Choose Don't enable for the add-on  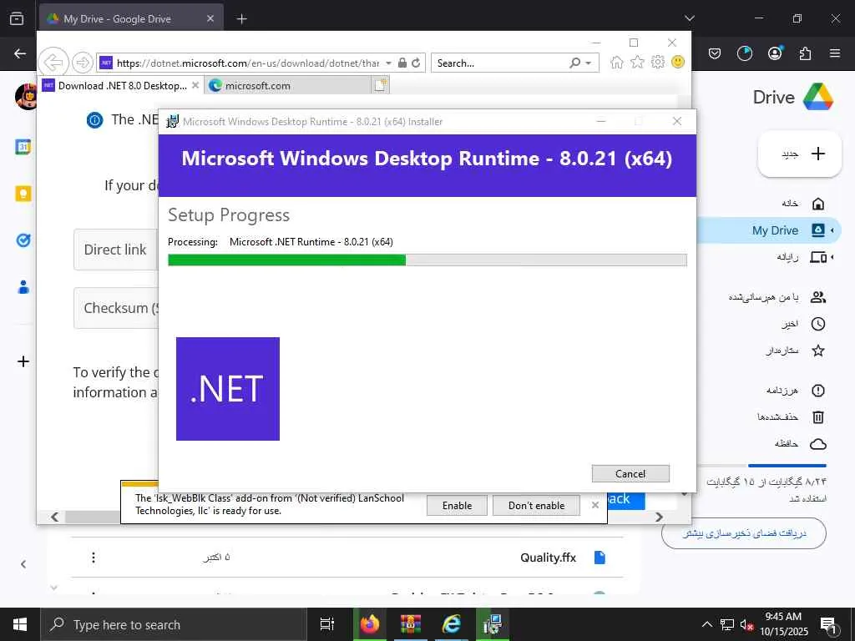point(536,506)
